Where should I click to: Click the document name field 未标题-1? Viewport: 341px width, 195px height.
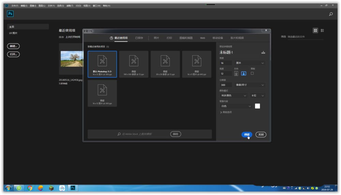[239, 52]
